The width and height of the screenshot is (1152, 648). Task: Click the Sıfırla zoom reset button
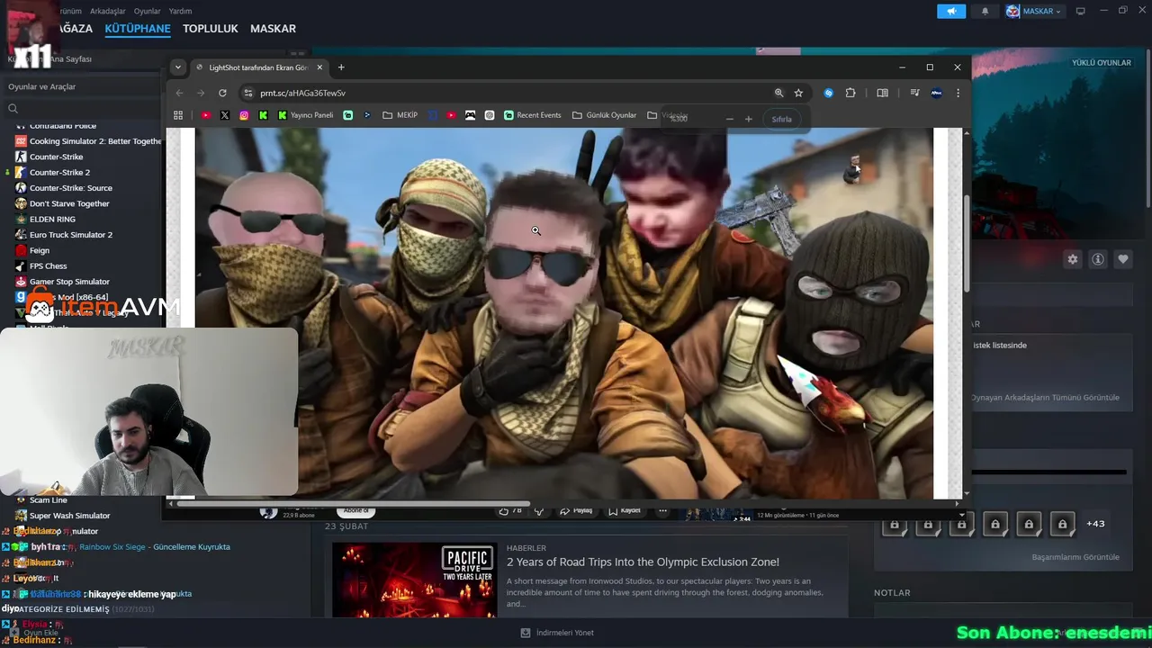[782, 119]
